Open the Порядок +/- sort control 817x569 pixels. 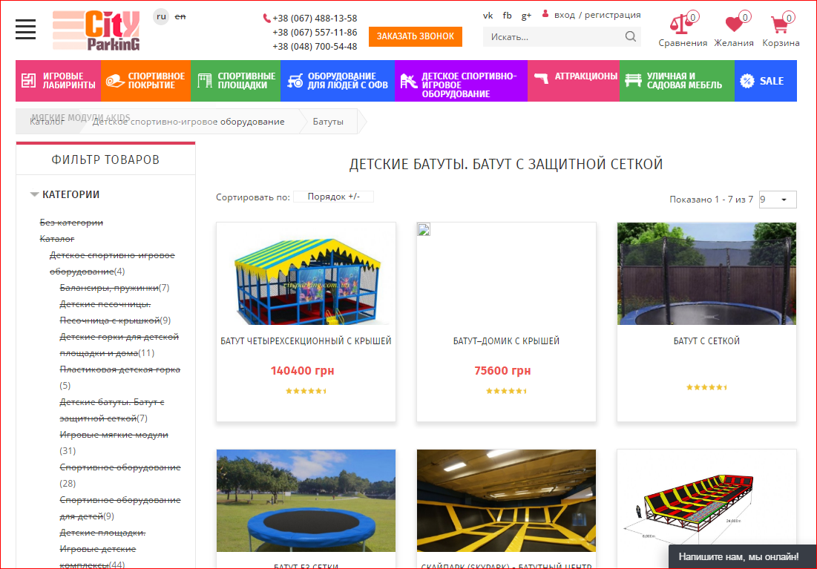333,197
